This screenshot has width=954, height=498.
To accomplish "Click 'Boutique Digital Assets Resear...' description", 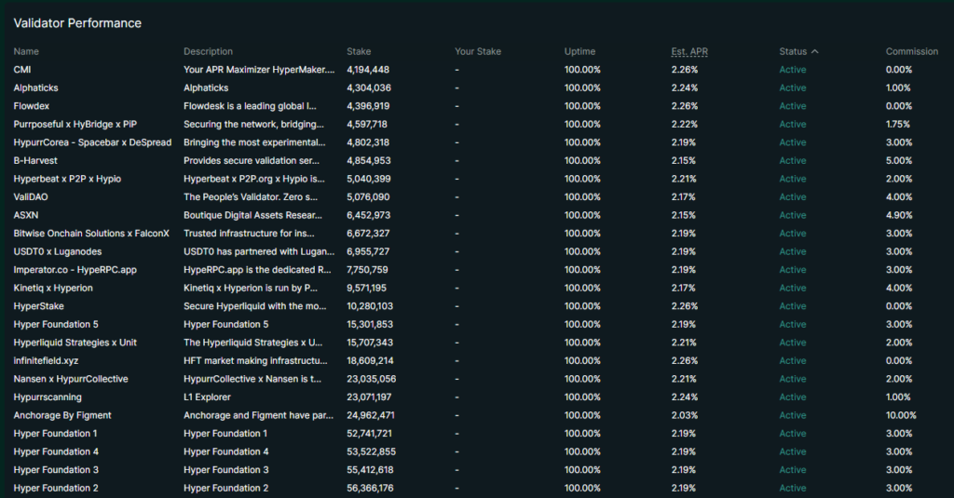I will tap(253, 216).
